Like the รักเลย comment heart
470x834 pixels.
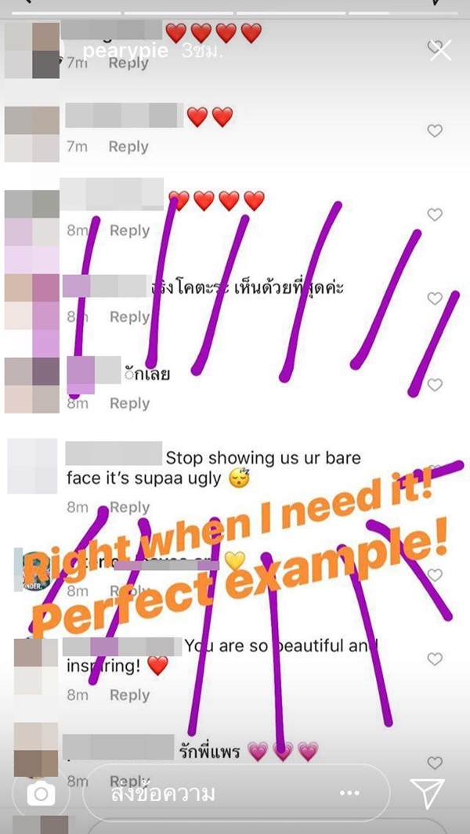click(435, 385)
